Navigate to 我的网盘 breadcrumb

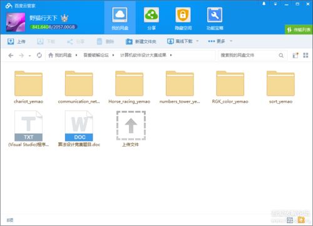(x=63, y=55)
